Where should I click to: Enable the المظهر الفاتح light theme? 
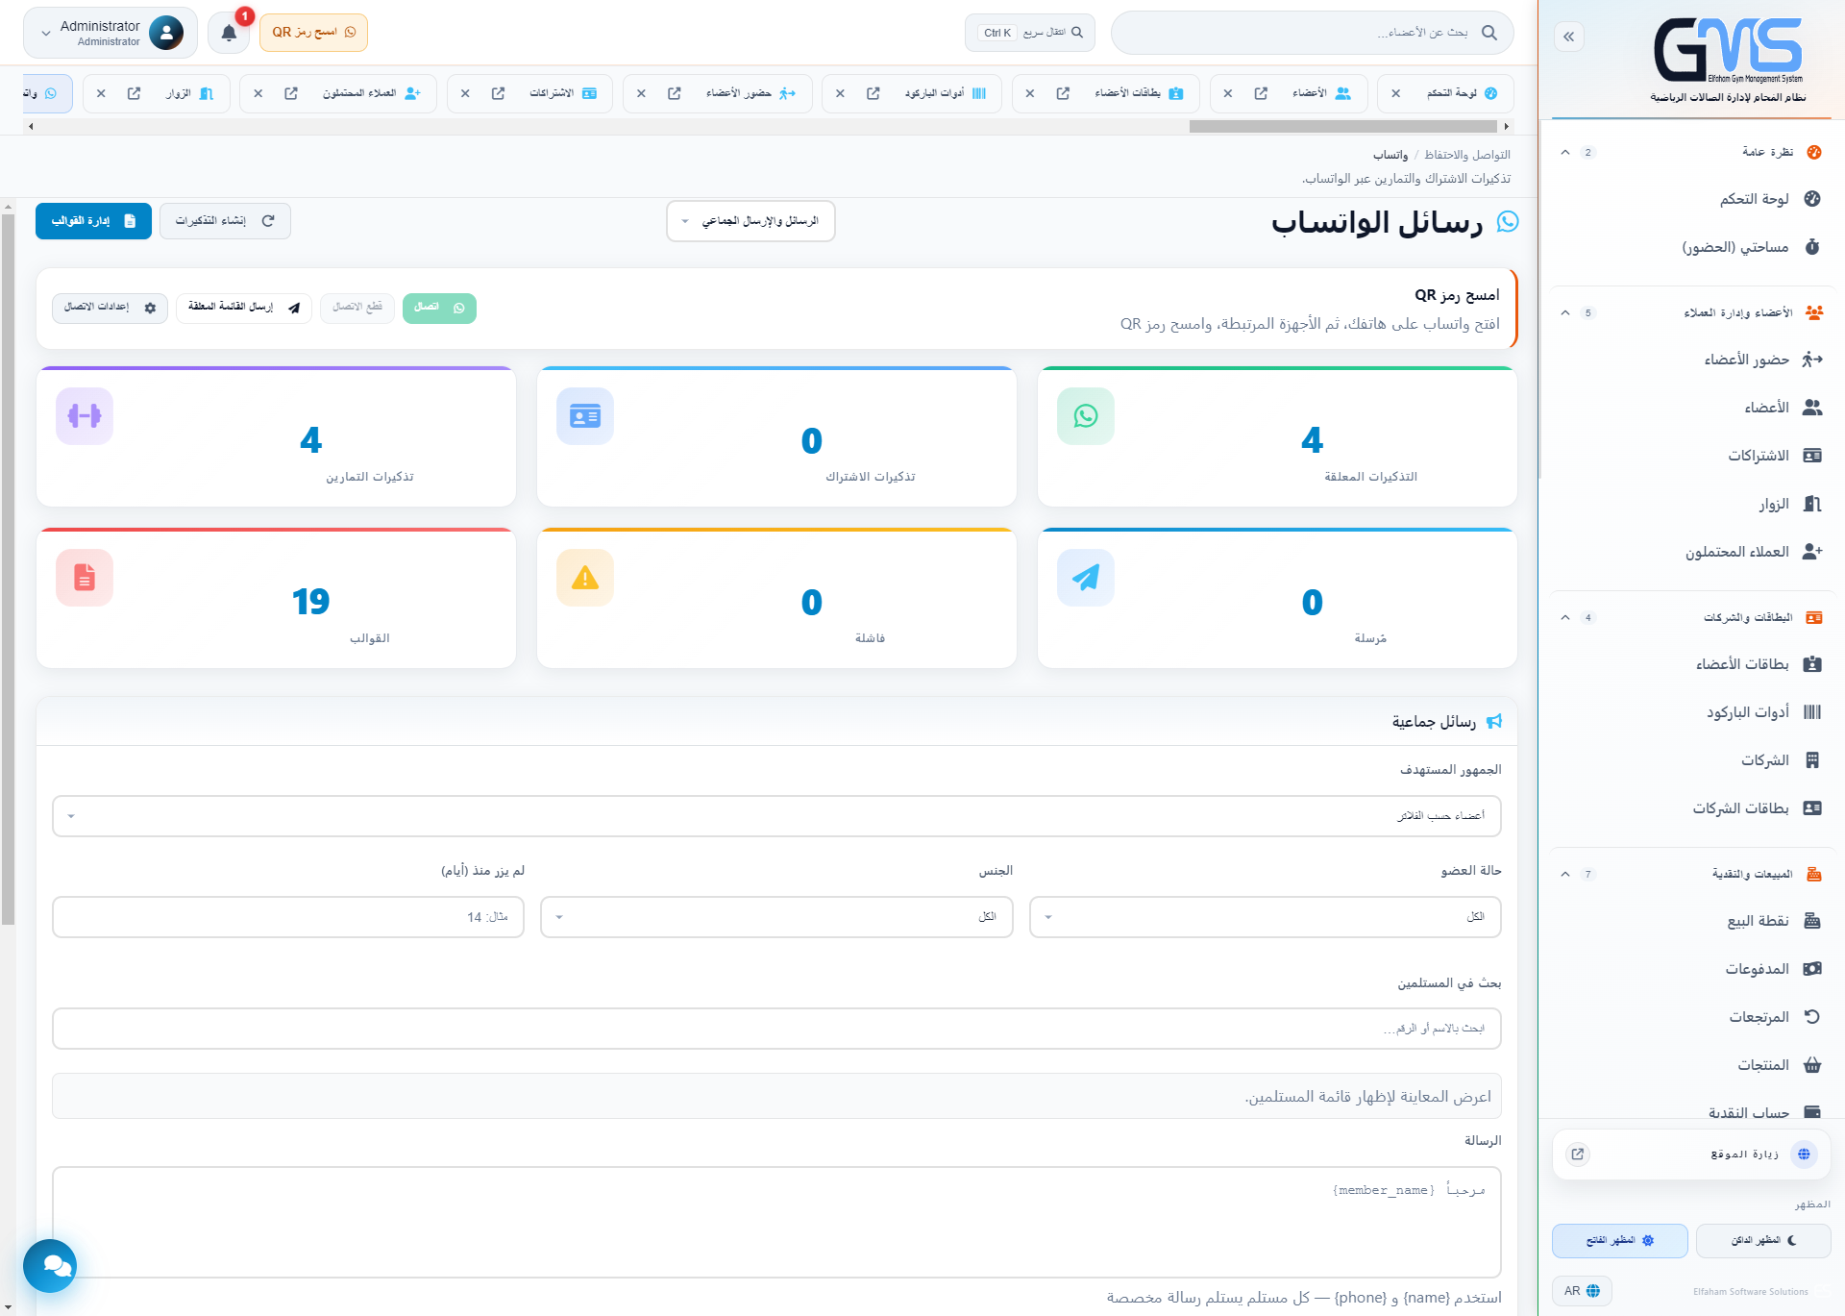click(1619, 1240)
